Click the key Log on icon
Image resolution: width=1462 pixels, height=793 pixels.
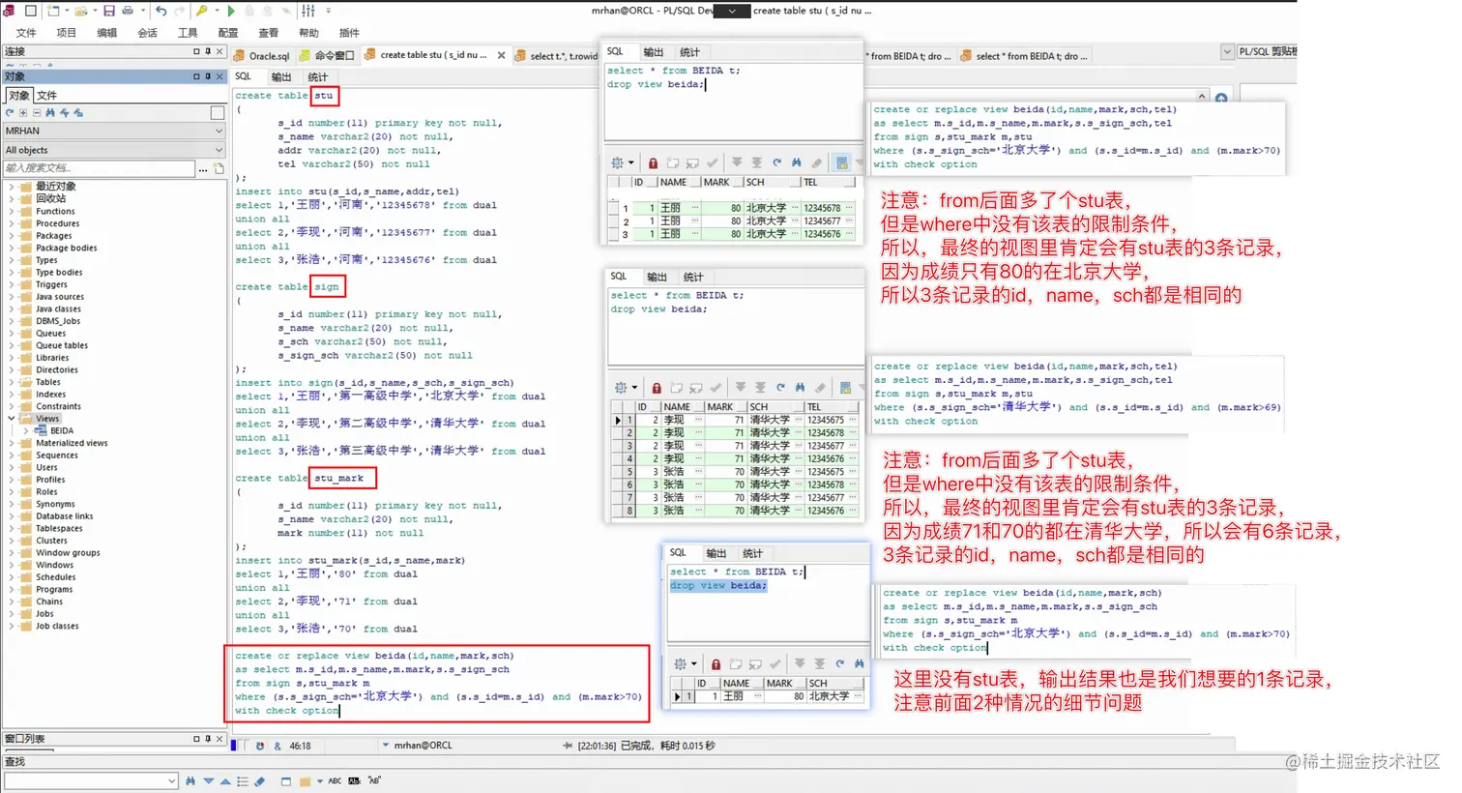tap(201, 11)
